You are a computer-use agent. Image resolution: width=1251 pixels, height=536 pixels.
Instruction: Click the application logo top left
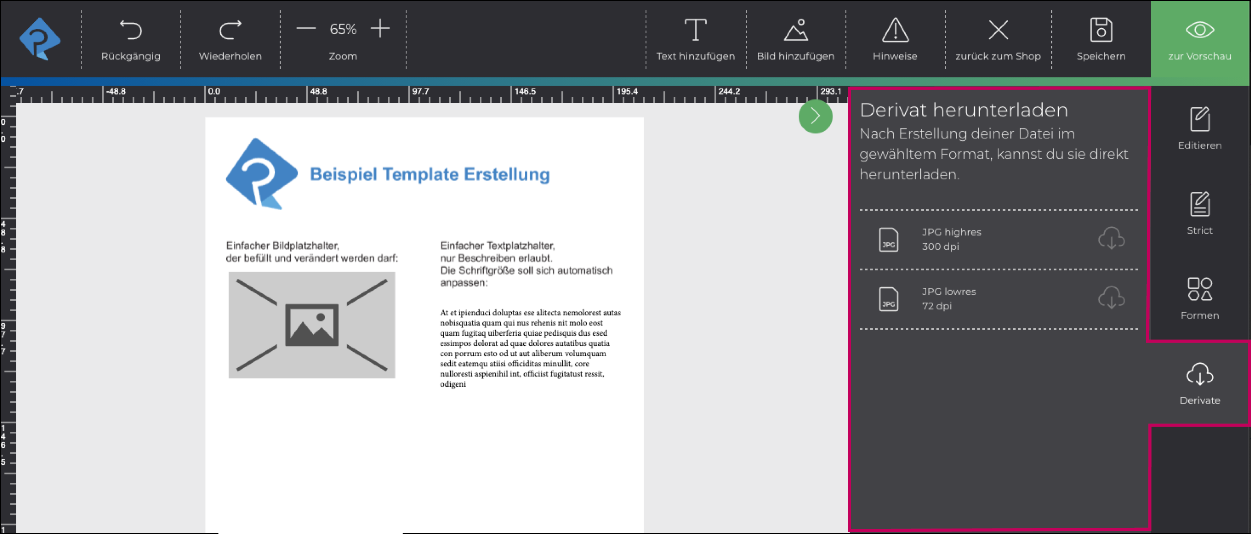point(39,38)
